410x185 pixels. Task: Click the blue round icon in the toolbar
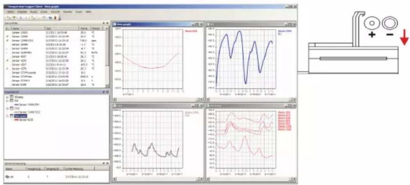(51, 18)
